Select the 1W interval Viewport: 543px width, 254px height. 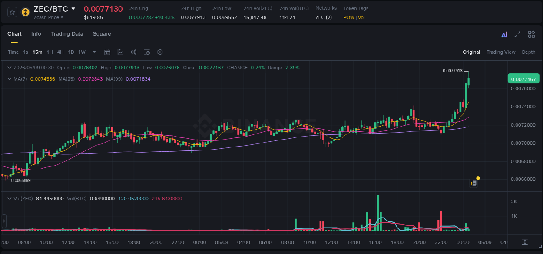click(x=82, y=52)
